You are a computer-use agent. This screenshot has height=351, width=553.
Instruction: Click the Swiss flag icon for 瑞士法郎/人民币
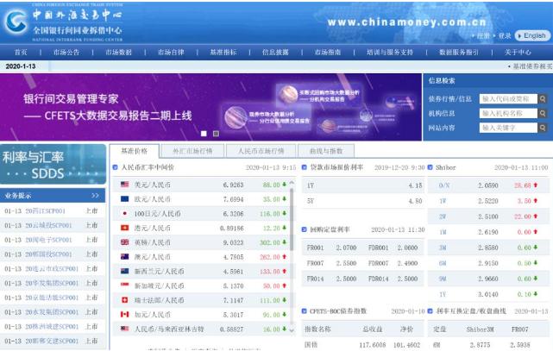(124, 300)
